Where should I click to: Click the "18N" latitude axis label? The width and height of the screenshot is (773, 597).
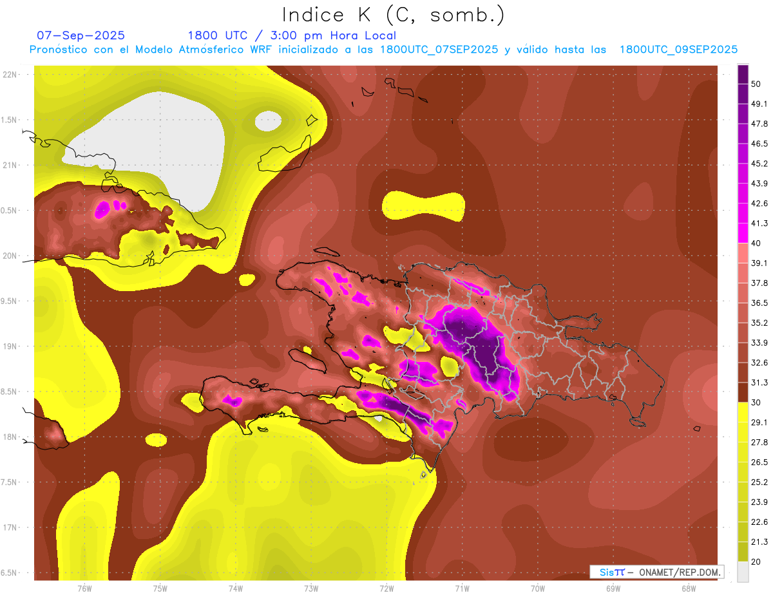[10, 437]
